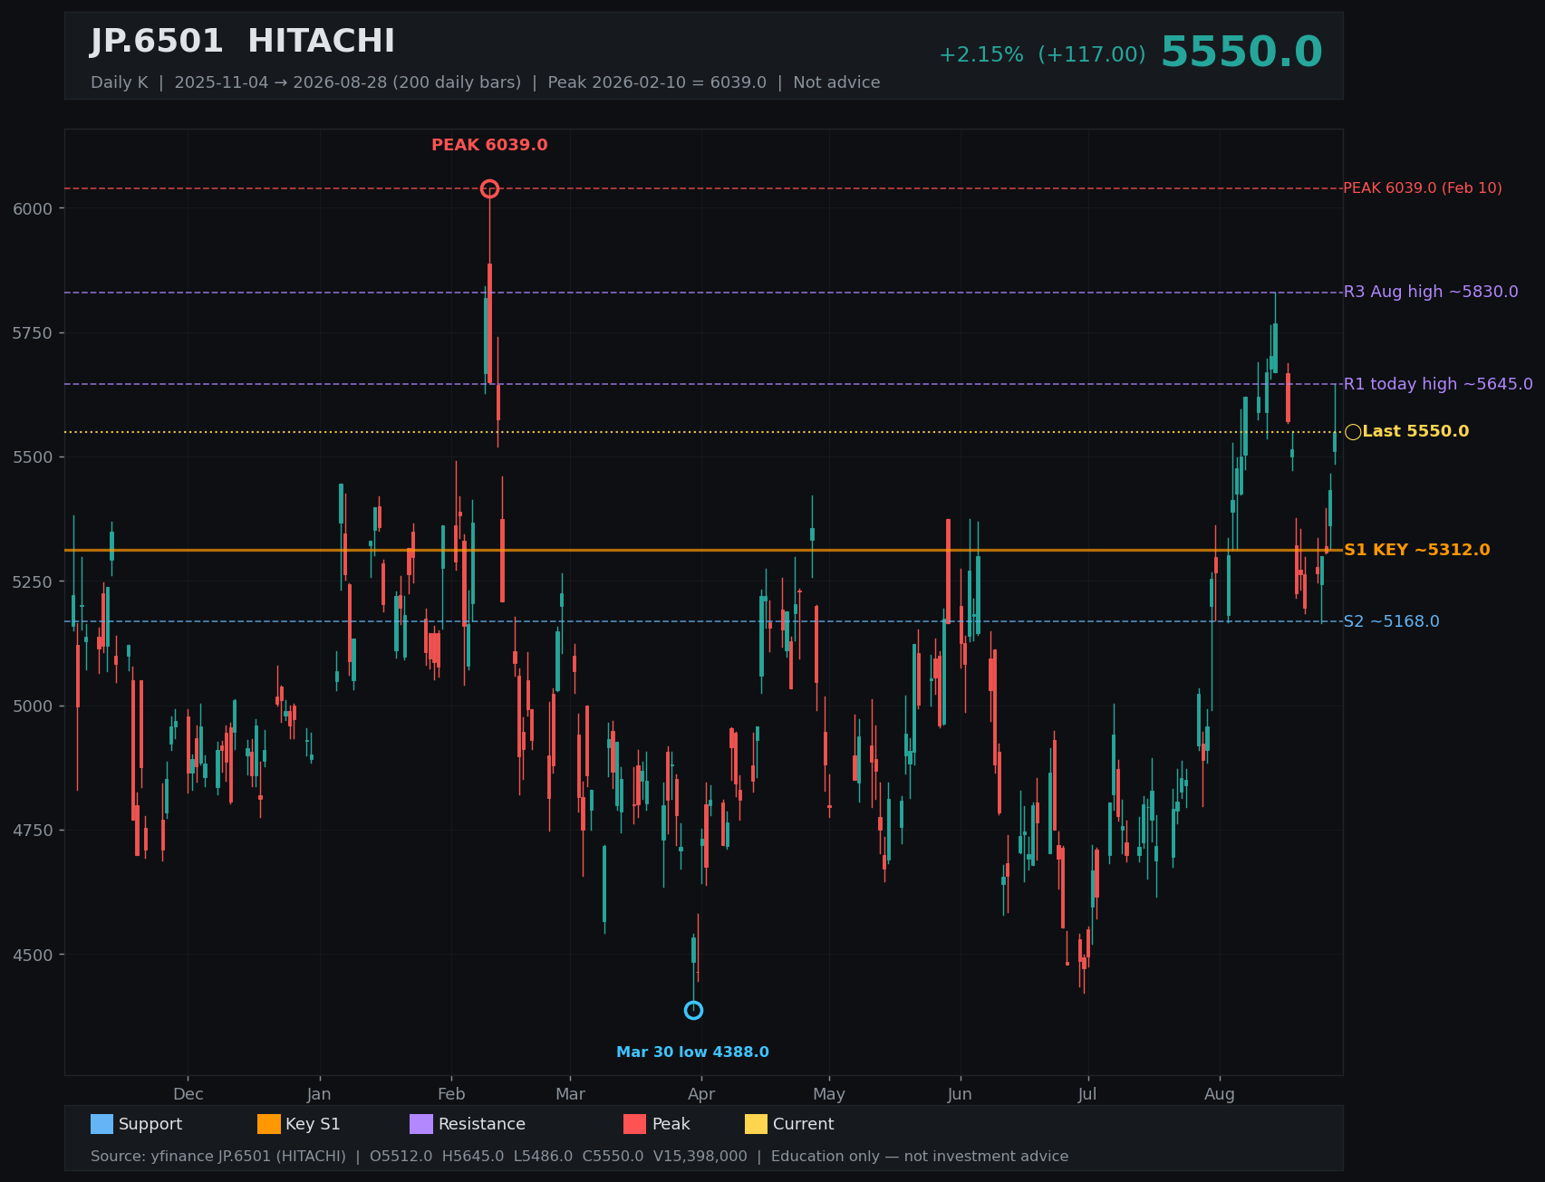Click the Support legend text

coord(150,1124)
